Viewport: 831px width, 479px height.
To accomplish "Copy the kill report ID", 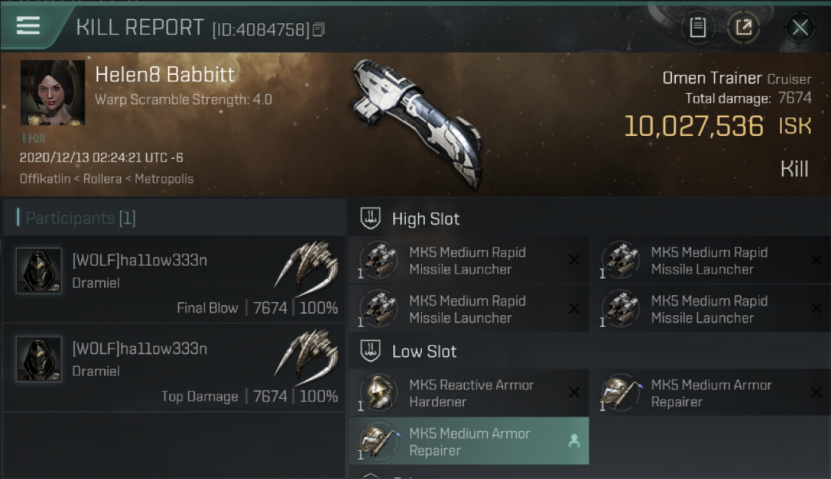I will tap(318, 29).
